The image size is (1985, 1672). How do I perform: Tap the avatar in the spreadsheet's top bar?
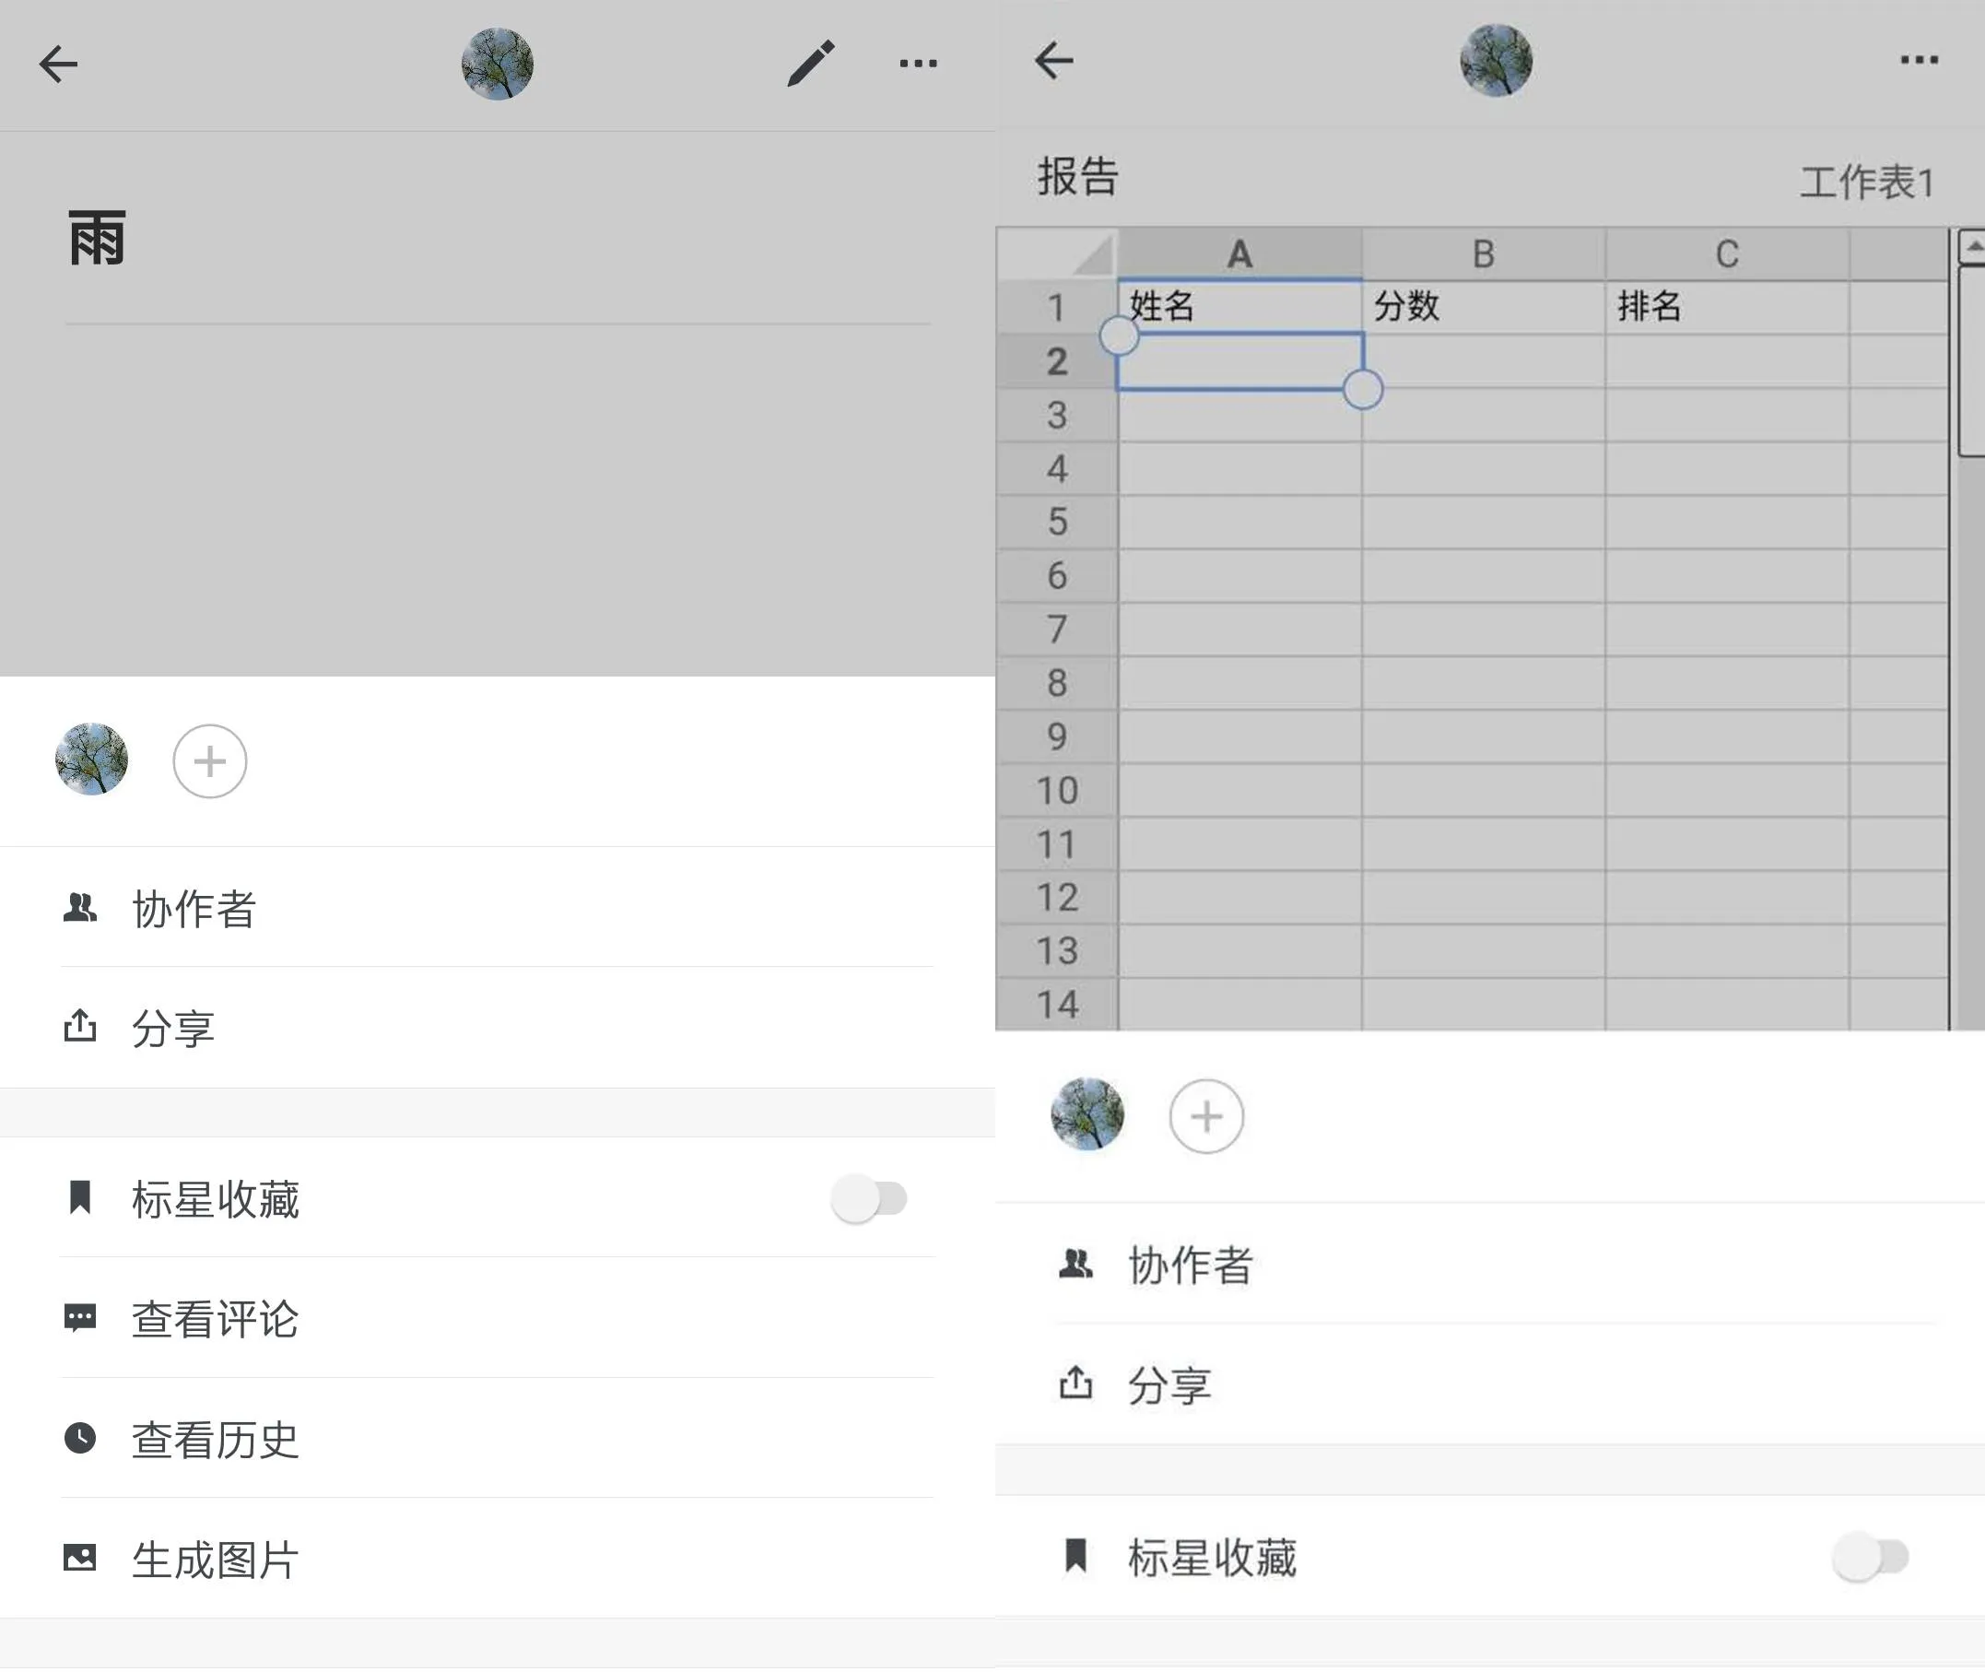coord(1495,61)
